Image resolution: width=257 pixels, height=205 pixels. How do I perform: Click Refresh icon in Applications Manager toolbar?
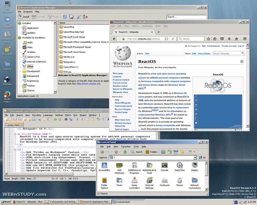tap(65, 17)
